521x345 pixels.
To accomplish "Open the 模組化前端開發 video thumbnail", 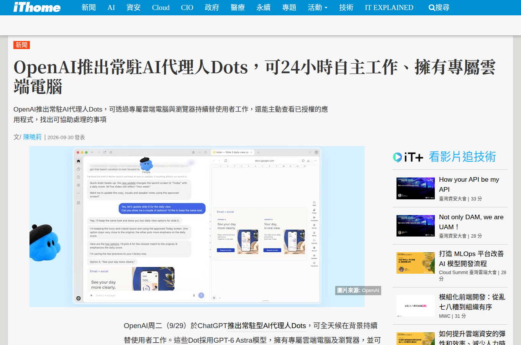I will pos(416,306).
